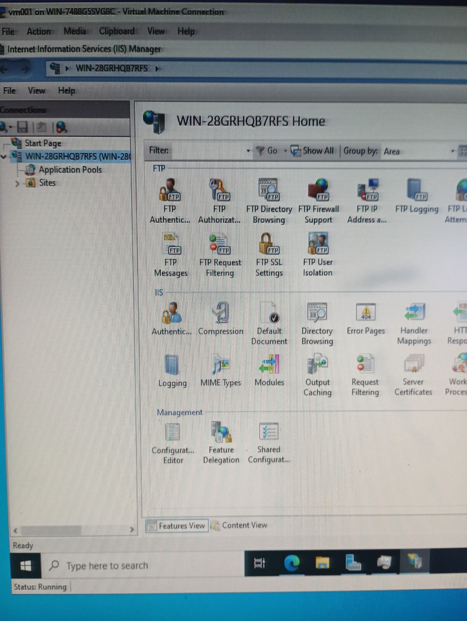The image size is (467, 621).
Task: Click the delete connection icon in Connections toolbar
Action: (61, 127)
